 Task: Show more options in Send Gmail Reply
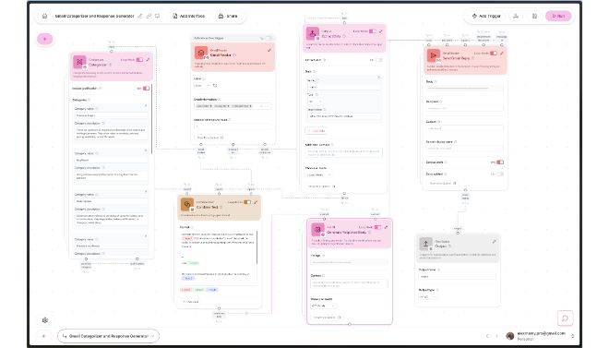click(442, 184)
